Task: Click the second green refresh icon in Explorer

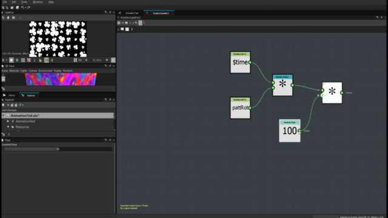Action: (x=16, y=105)
